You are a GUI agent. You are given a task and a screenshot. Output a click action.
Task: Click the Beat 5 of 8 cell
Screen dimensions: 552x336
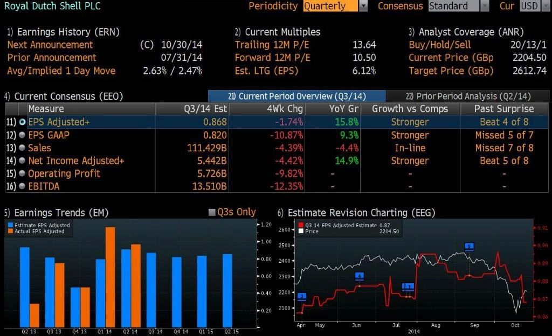tap(504, 160)
